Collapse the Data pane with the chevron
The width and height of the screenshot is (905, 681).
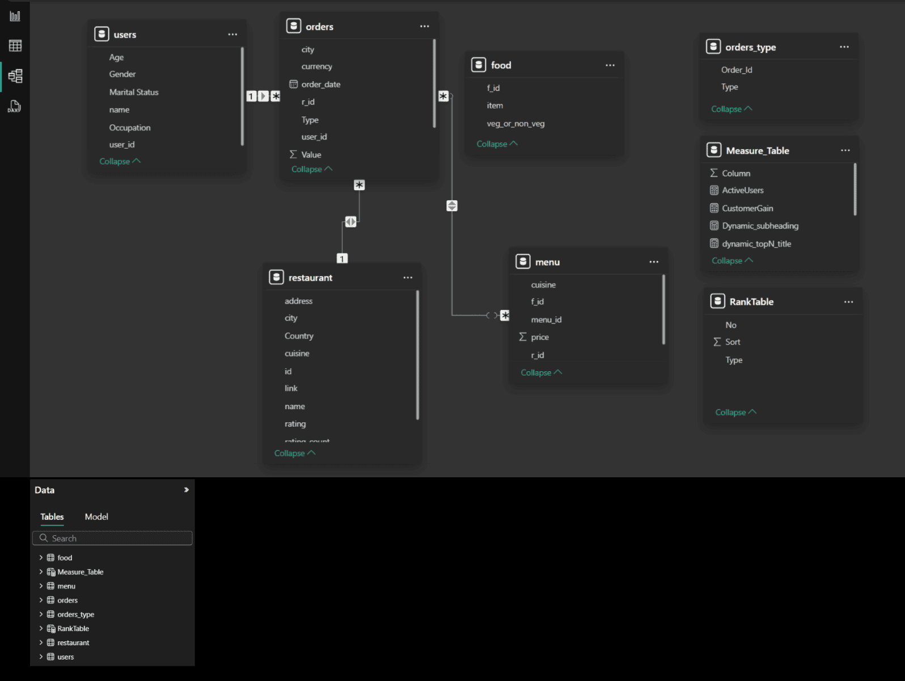(186, 490)
